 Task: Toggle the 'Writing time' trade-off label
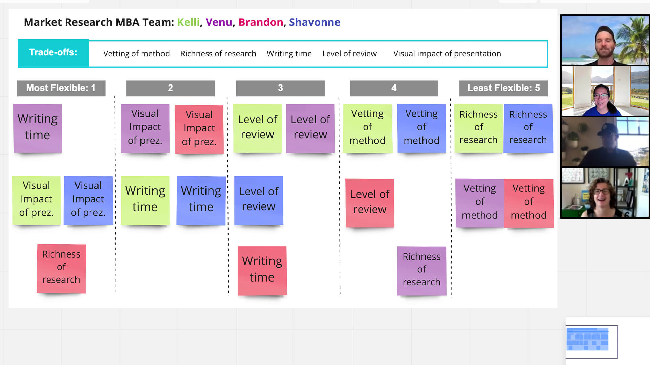289,53
